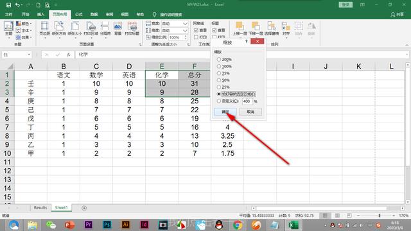Click the Save icon in quick access toolbar
This screenshot has width=411, height=231.
coord(8,4)
